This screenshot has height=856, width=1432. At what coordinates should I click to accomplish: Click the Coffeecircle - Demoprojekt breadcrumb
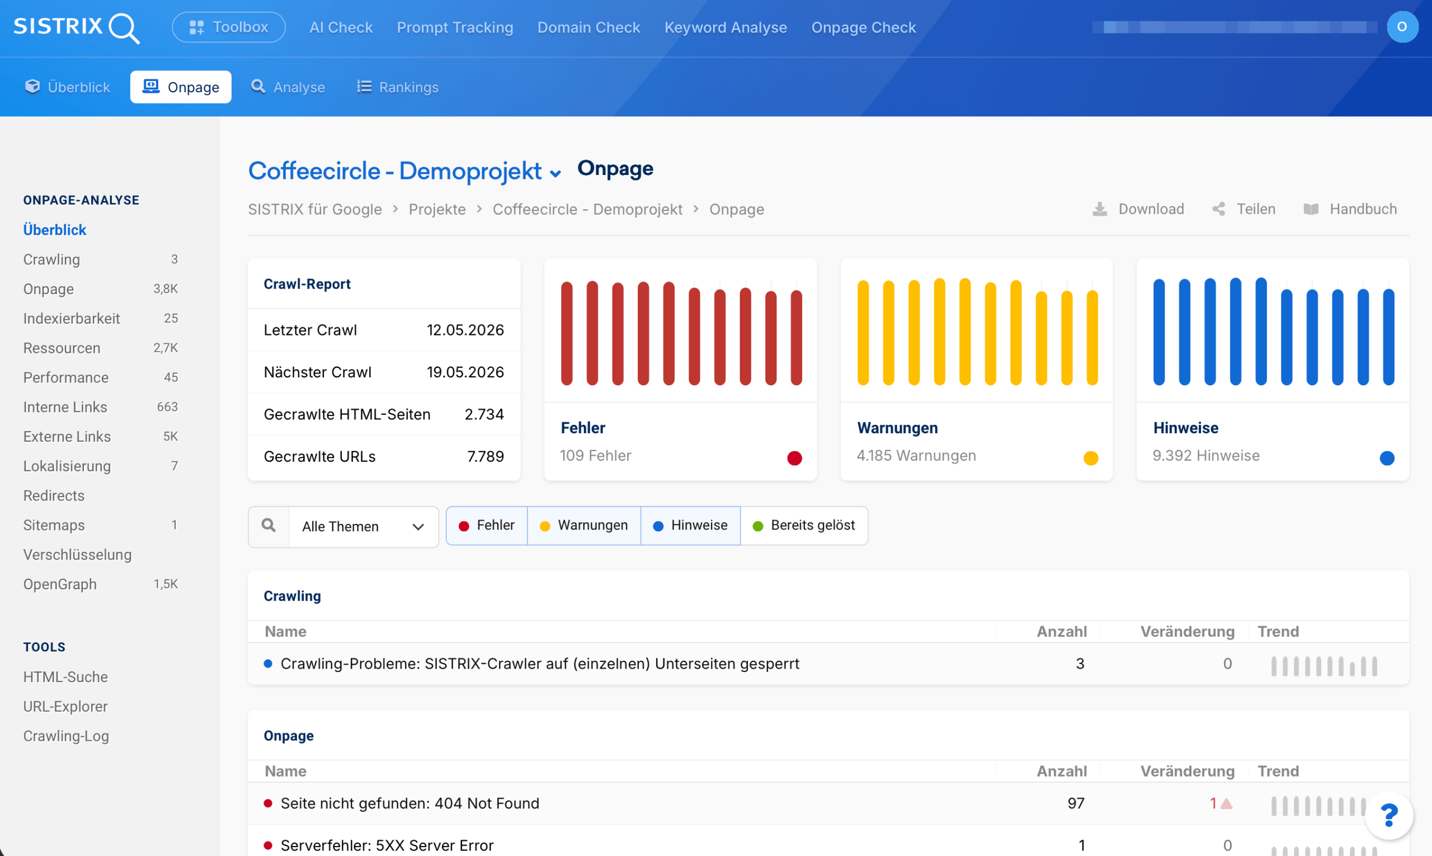pyautogui.click(x=587, y=209)
